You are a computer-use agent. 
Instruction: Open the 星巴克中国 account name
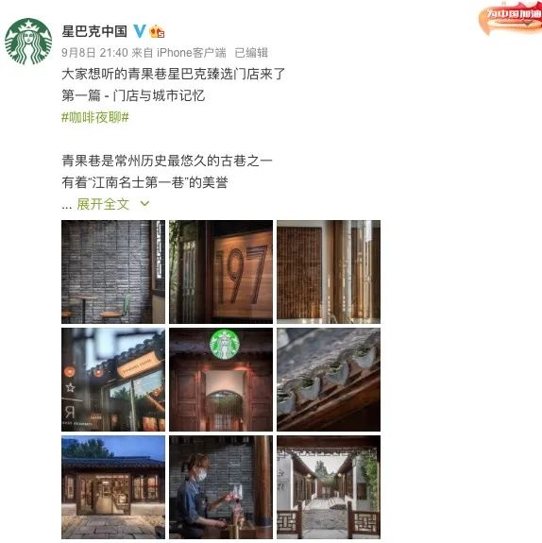pos(94,31)
